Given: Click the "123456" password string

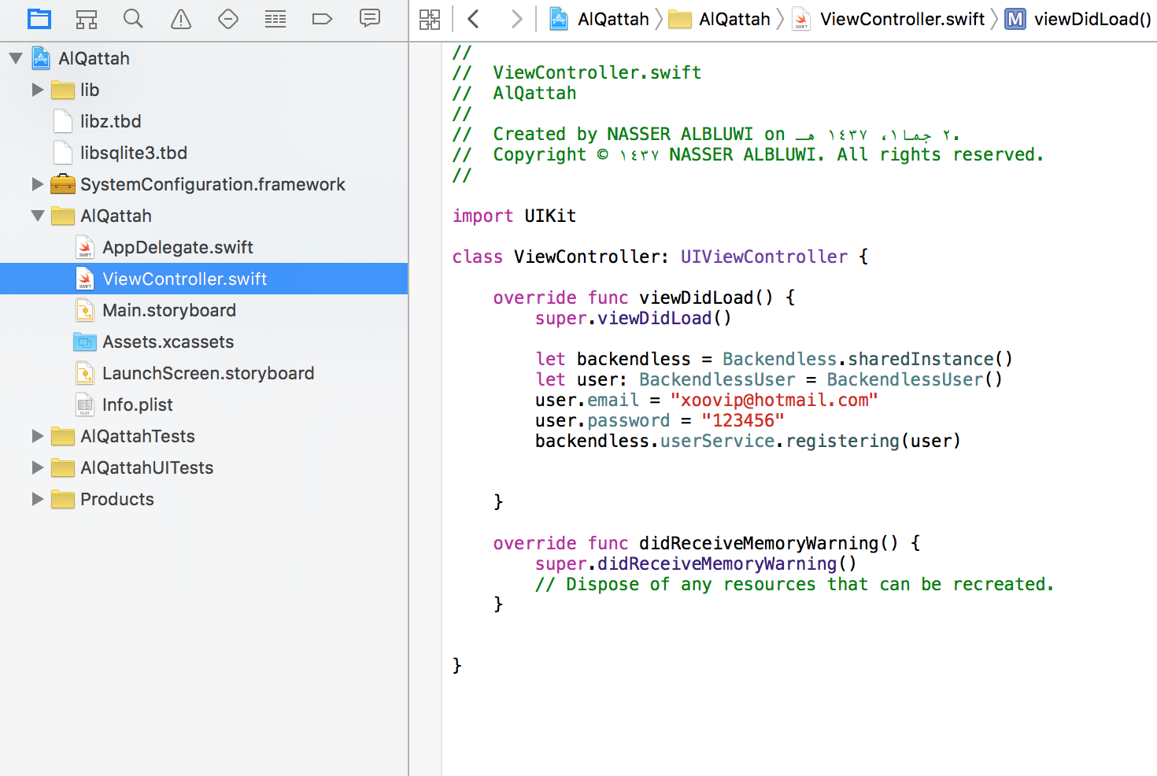Looking at the screenshot, I should (743, 420).
